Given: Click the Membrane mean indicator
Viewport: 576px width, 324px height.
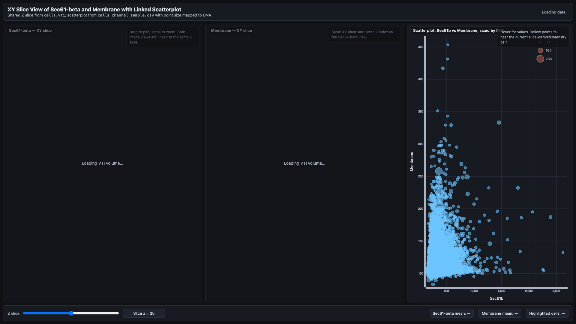Looking at the screenshot, I should pos(499,313).
